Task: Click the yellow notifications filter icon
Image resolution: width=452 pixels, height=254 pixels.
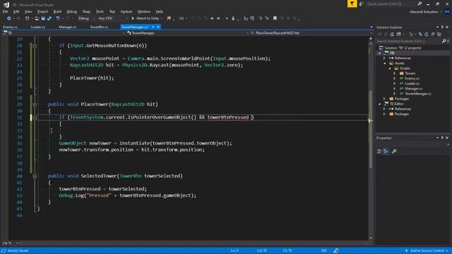Action: point(352,4)
